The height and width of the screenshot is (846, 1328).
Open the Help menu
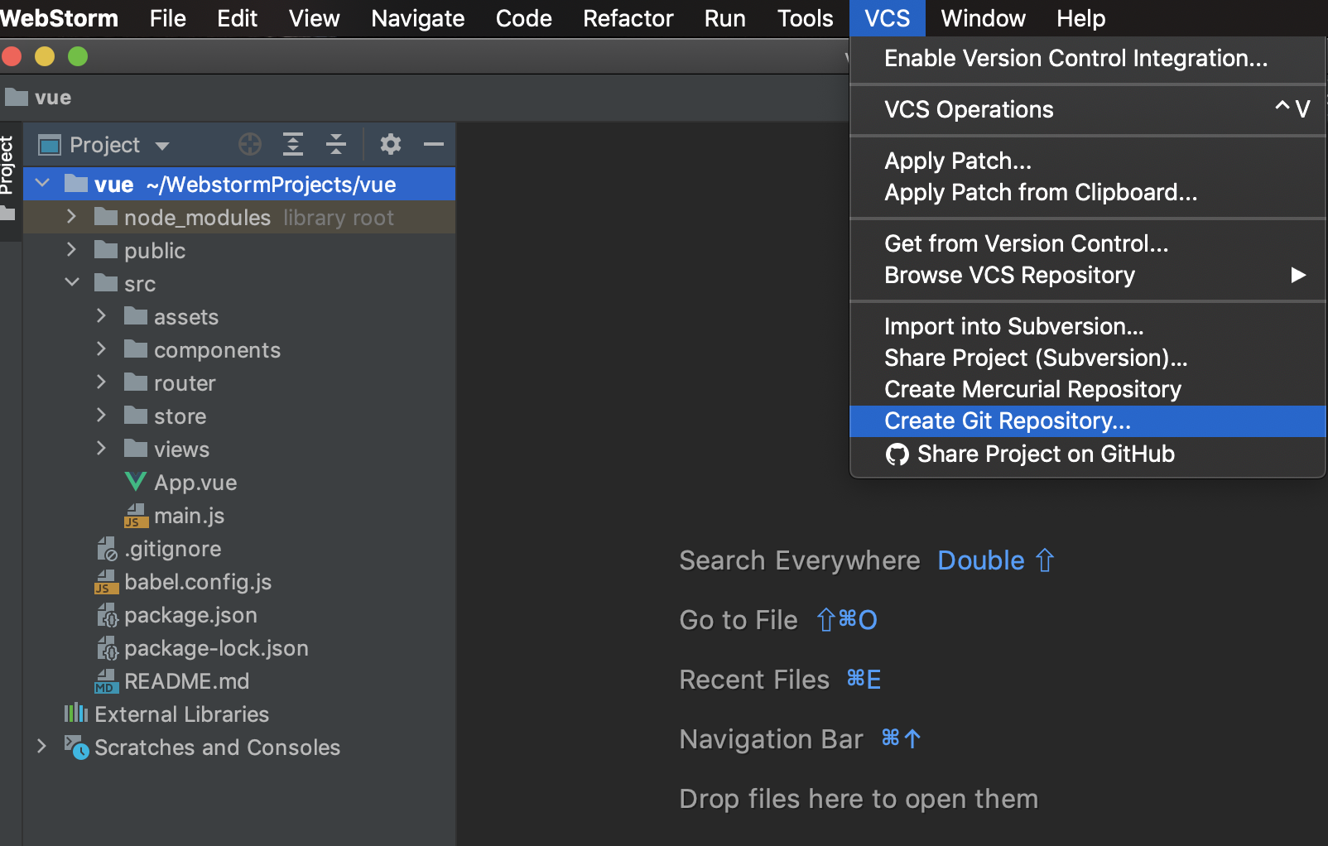pyautogui.click(x=1081, y=18)
